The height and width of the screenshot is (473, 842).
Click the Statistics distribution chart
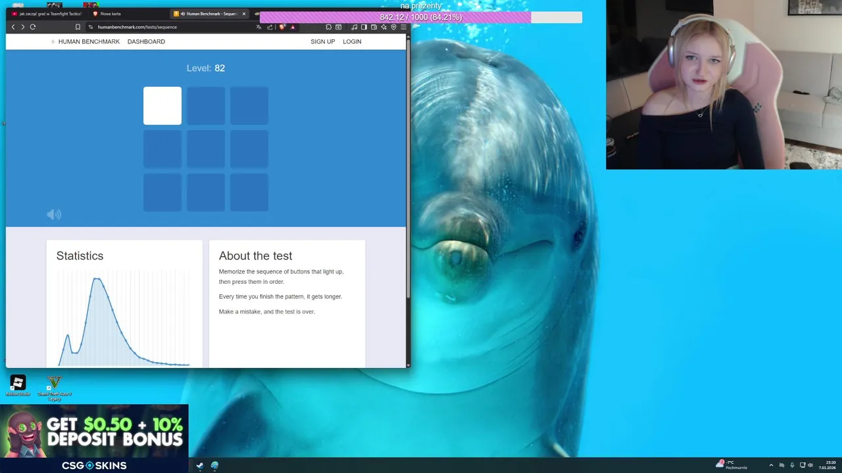pyautogui.click(x=124, y=319)
